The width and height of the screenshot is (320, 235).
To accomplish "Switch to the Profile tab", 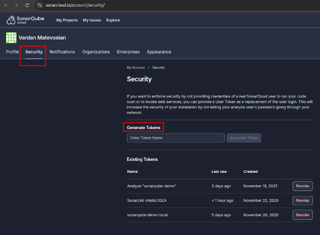I will 12,52.
